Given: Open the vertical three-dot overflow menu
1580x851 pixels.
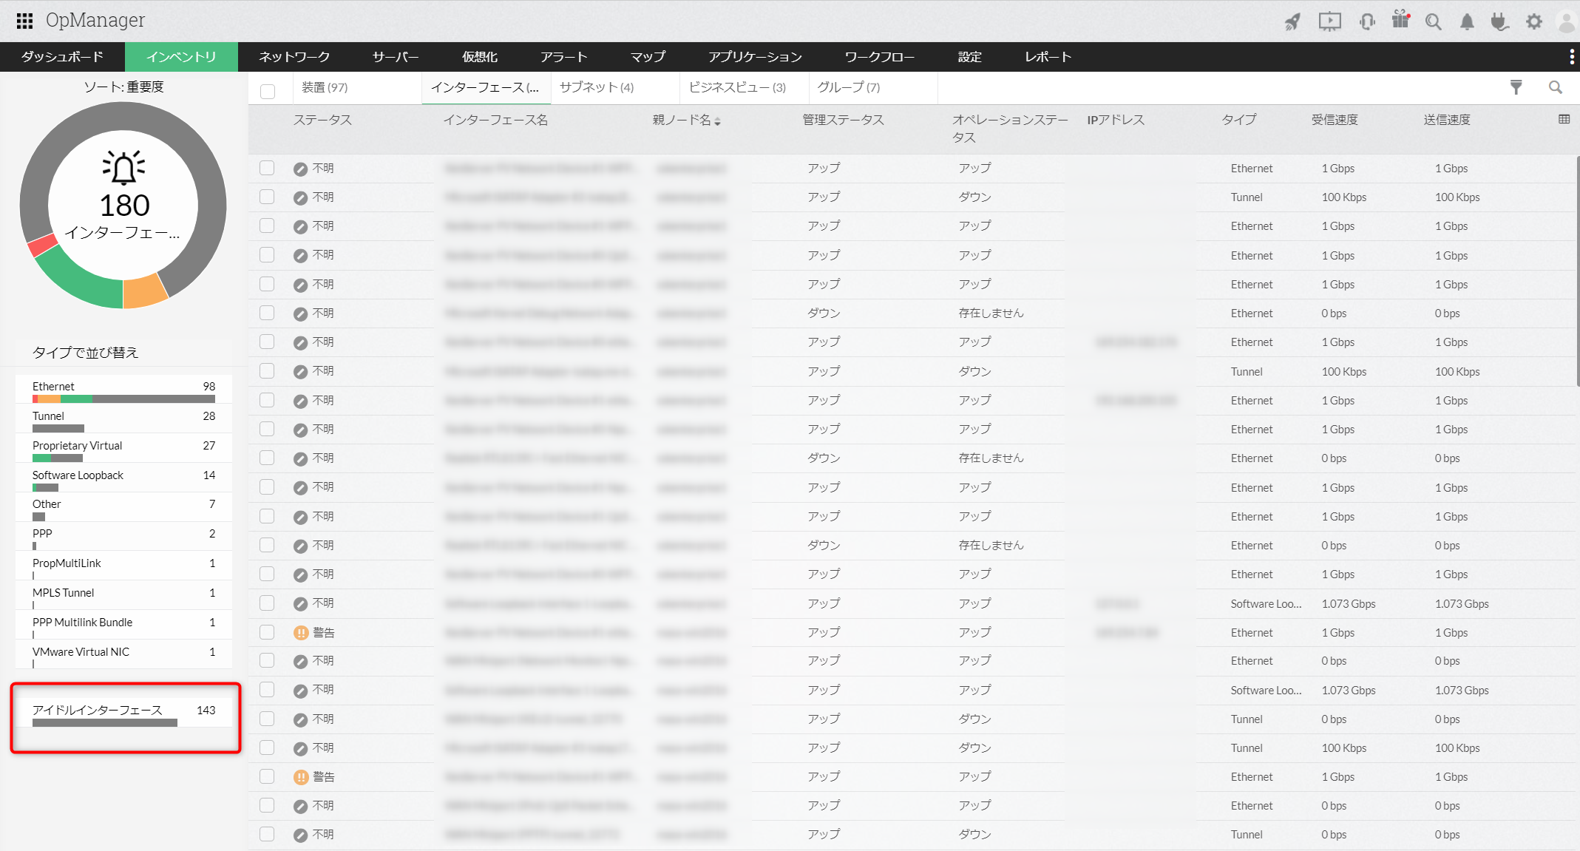Looking at the screenshot, I should coord(1571,57).
